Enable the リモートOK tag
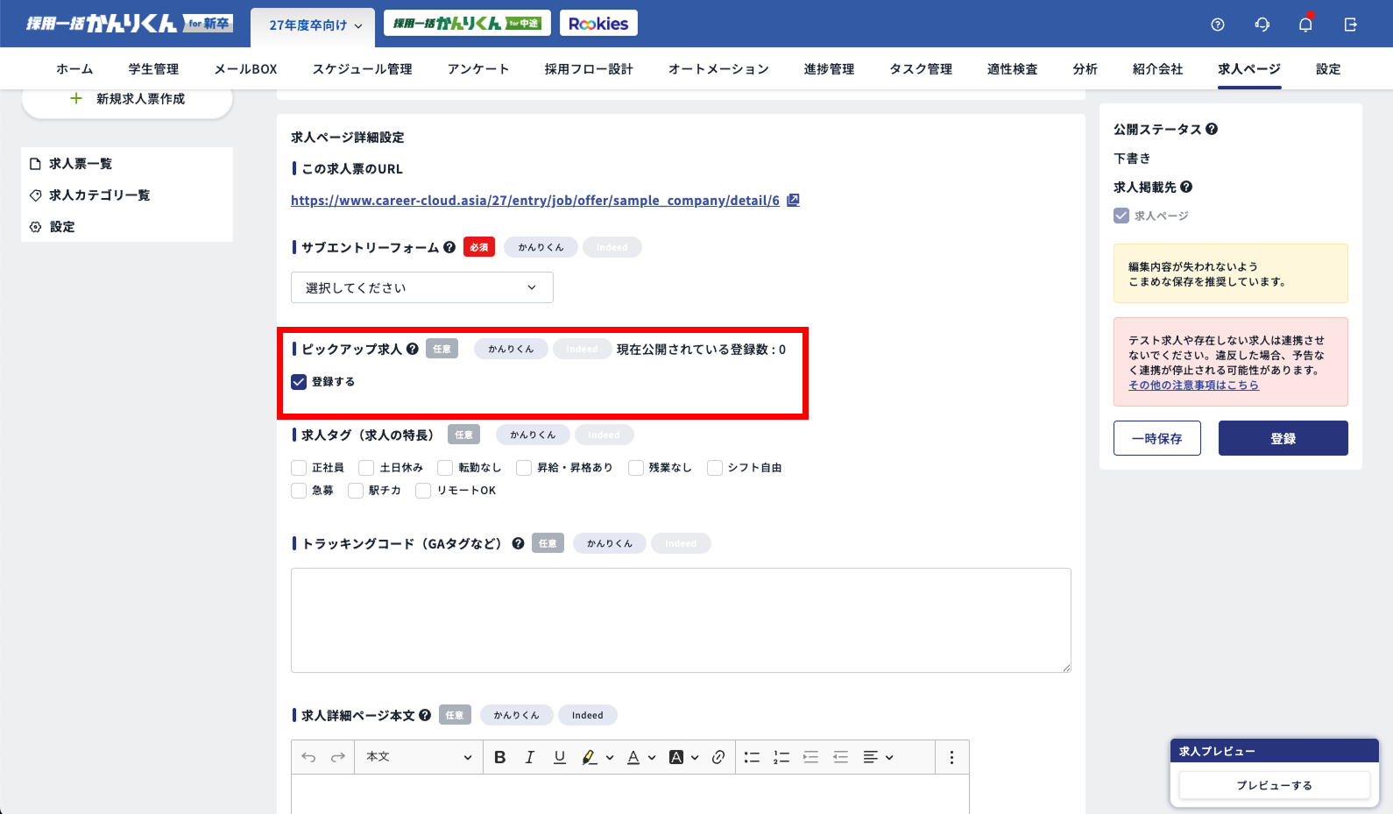This screenshot has height=814, width=1393. [x=423, y=491]
